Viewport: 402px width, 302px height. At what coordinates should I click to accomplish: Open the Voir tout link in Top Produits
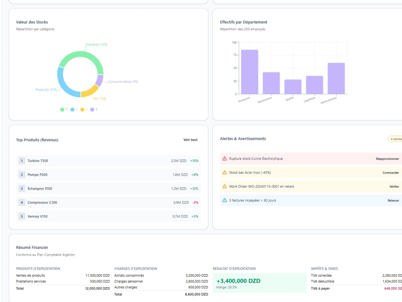coord(190,140)
